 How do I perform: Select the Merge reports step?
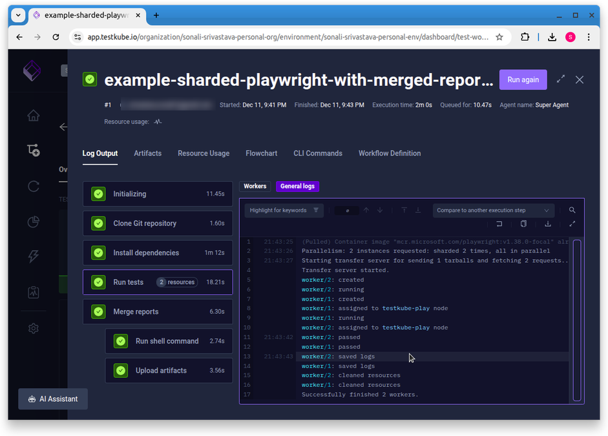158,311
